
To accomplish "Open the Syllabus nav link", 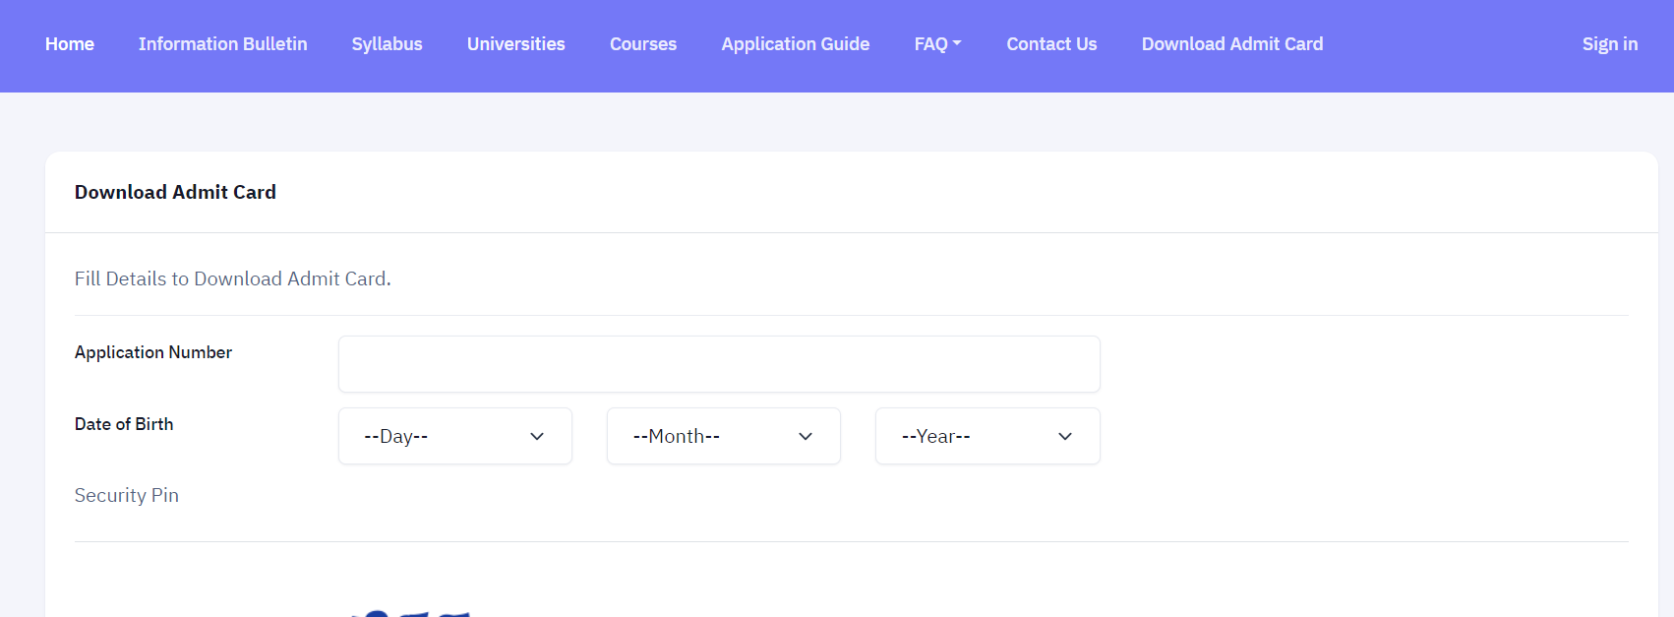I will pos(388,44).
